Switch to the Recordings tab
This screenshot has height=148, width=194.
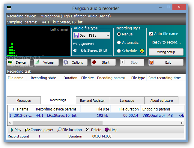pyautogui.click(x=58, y=100)
